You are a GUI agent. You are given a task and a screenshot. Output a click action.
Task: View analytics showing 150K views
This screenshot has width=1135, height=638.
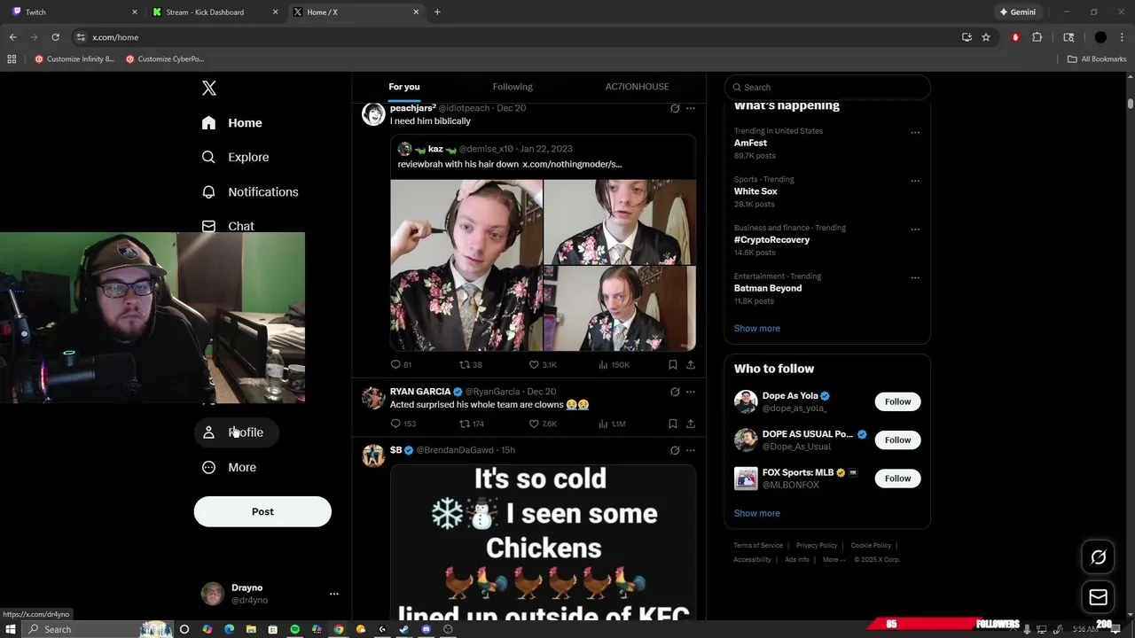coord(614,364)
